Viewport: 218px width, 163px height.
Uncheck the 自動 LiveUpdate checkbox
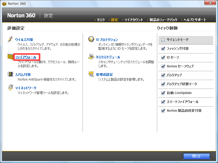click(x=163, y=93)
